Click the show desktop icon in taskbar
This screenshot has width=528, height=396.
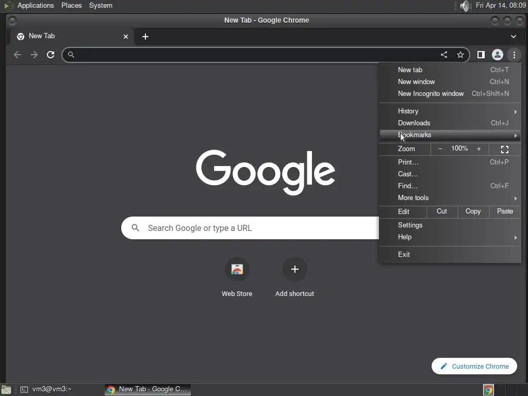click(6, 390)
